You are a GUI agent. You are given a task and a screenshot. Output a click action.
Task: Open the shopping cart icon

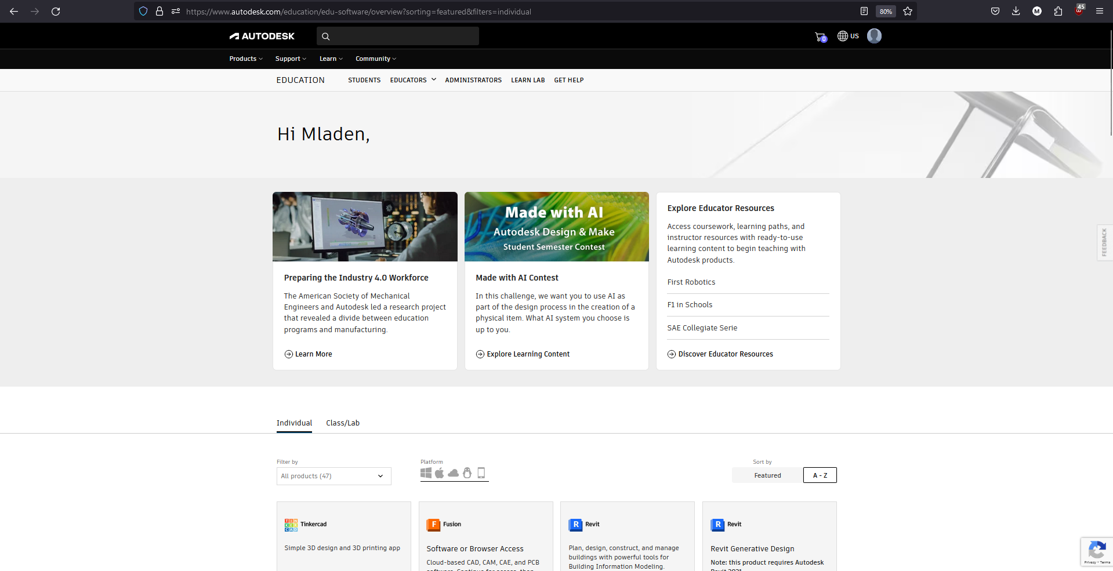pos(820,36)
